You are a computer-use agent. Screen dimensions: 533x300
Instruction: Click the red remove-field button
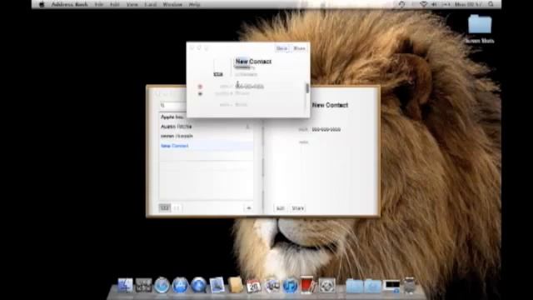(200, 87)
